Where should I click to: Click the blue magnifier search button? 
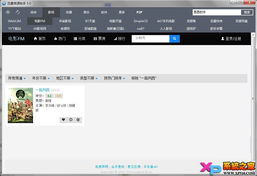[x=175, y=39]
